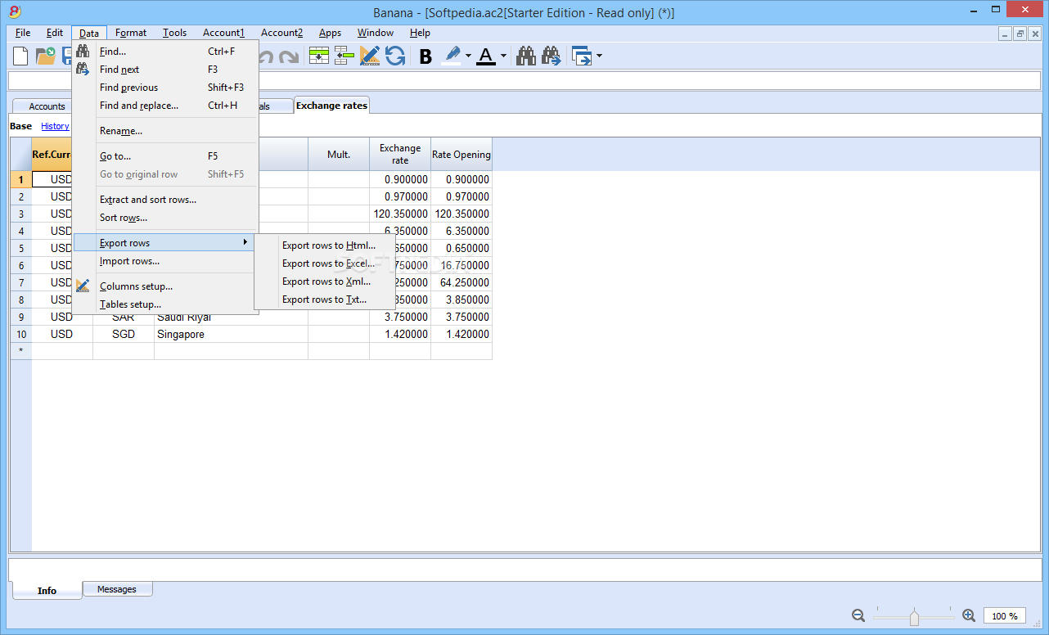The height and width of the screenshot is (635, 1049).
Task: Select Rename in Data menu
Action: [165, 131]
